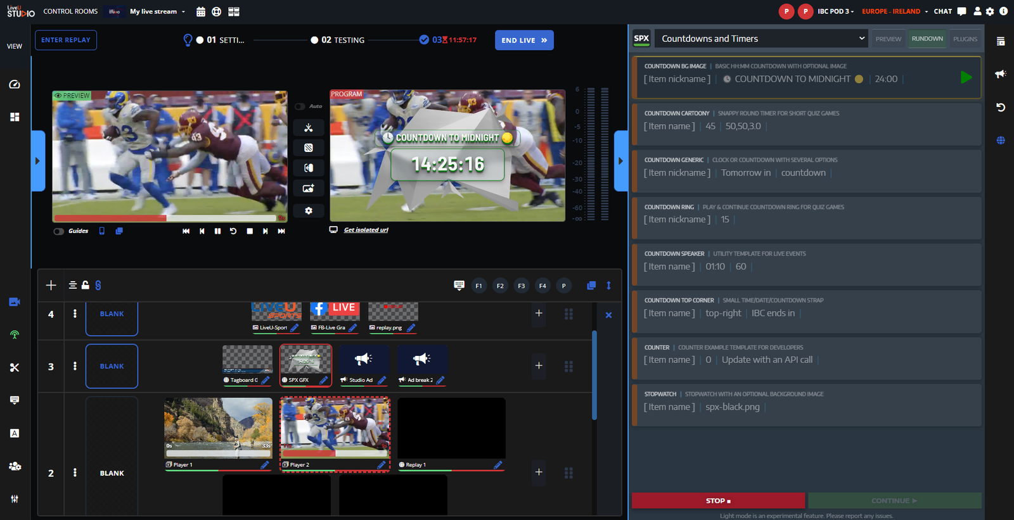Switch to the PLUGINS tab
The width and height of the screenshot is (1014, 520).
pyautogui.click(x=965, y=39)
